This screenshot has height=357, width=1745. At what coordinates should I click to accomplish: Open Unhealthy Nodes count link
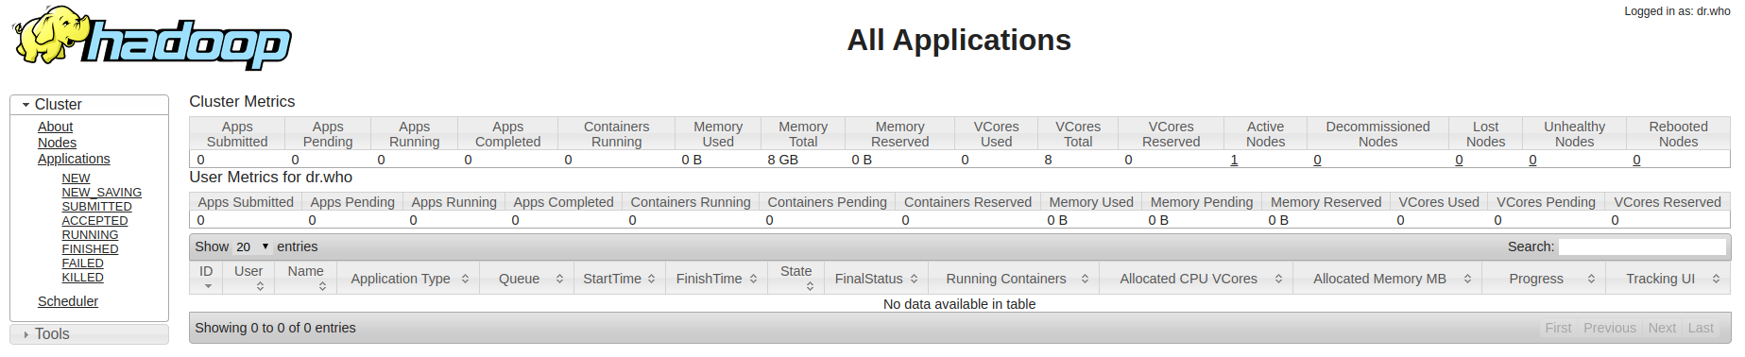pyautogui.click(x=1532, y=160)
